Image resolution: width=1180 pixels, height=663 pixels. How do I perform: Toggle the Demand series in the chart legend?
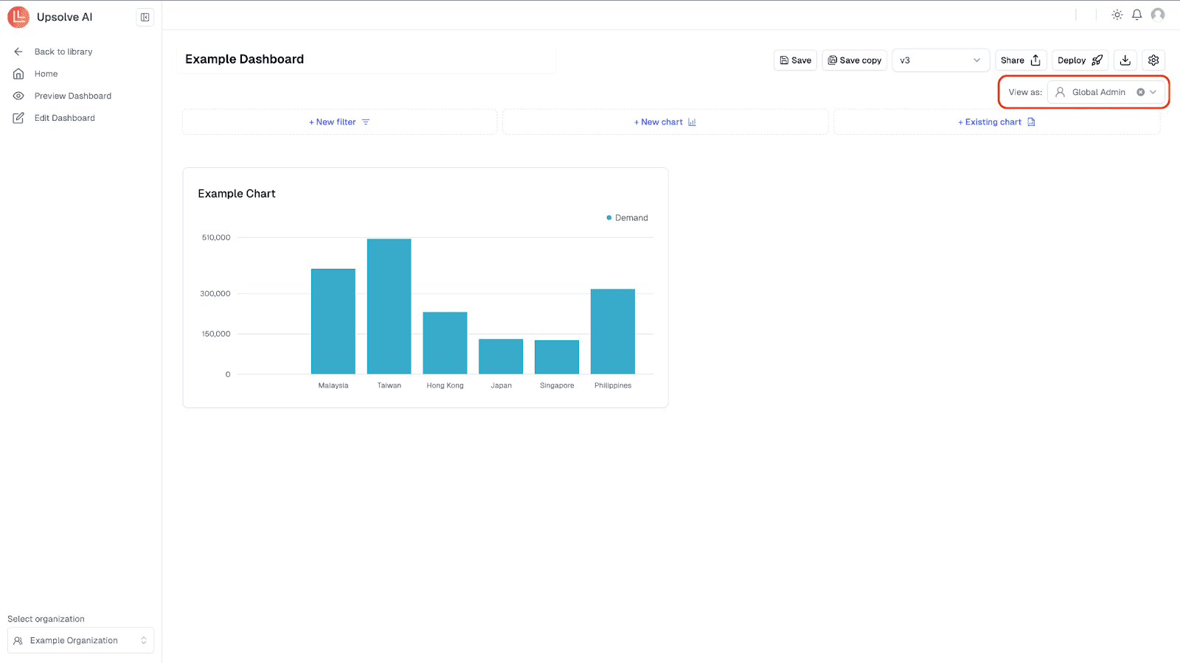(626, 217)
